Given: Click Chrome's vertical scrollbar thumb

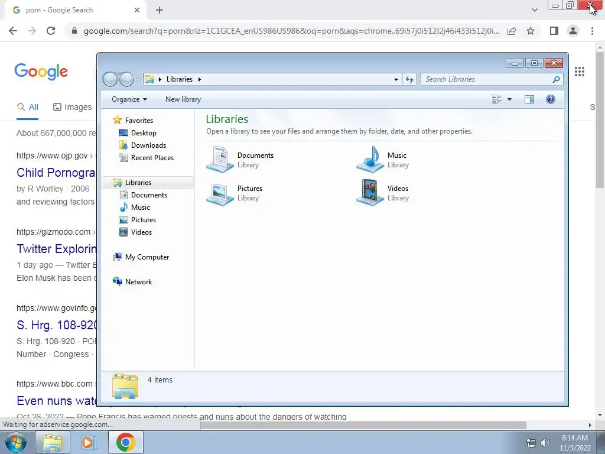Looking at the screenshot, I should [600, 119].
